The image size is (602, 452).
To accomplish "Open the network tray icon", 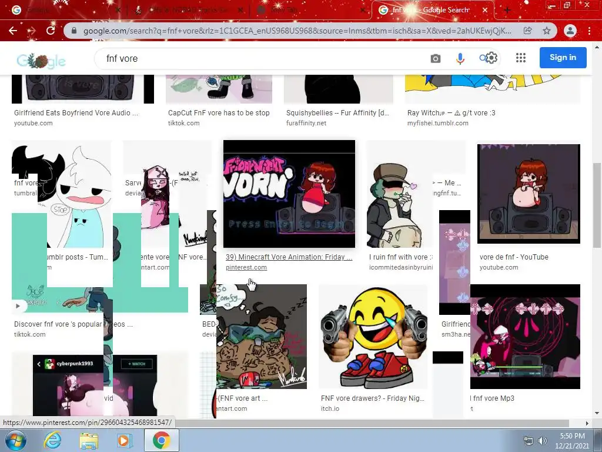I will click(529, 440).
